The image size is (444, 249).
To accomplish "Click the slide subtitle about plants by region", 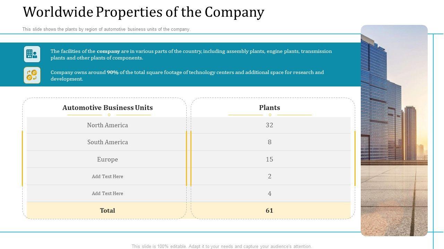I will (106, 29).
